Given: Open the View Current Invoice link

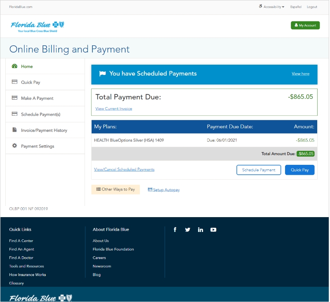Looking at the screenshot, I should 114,109.
